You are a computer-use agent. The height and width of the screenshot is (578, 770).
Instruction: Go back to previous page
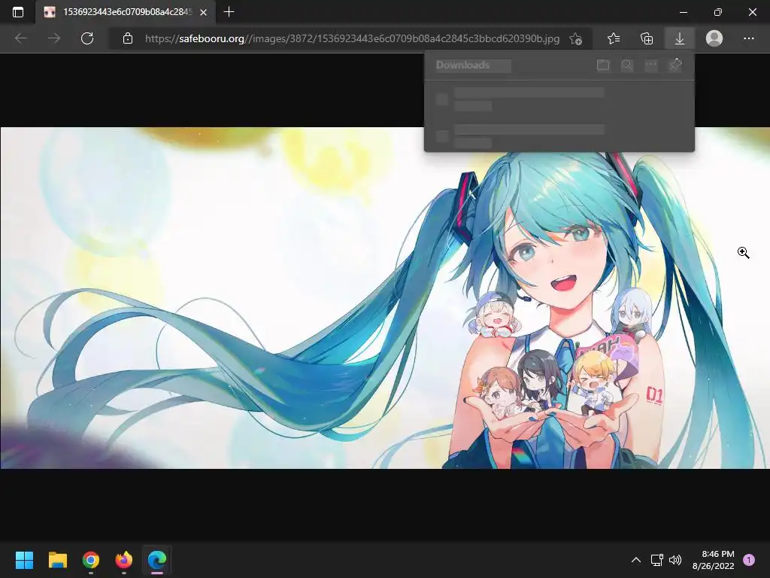coord(21,38)
